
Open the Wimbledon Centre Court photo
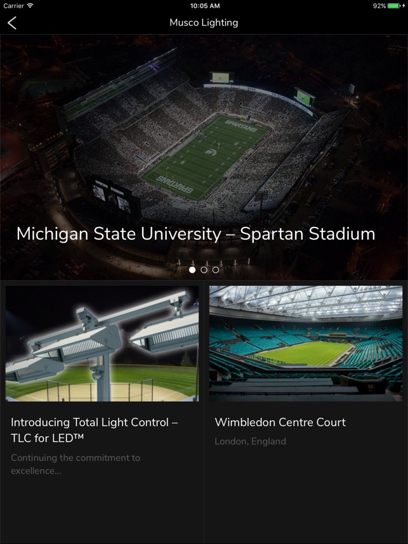point(306,344)
